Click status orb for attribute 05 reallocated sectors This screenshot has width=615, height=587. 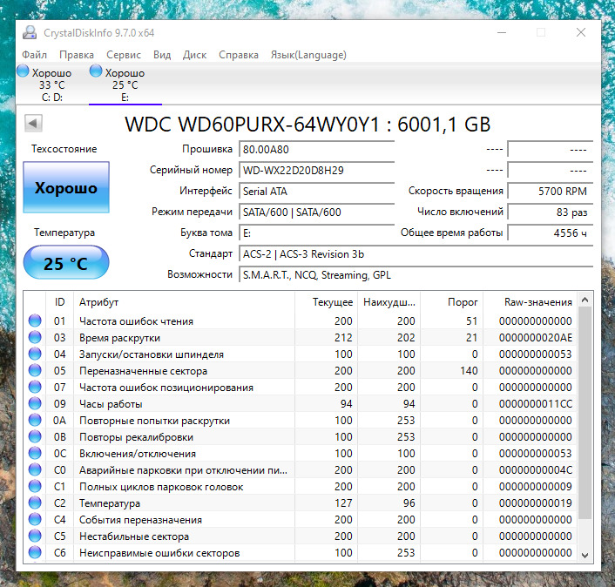point(35,370)
